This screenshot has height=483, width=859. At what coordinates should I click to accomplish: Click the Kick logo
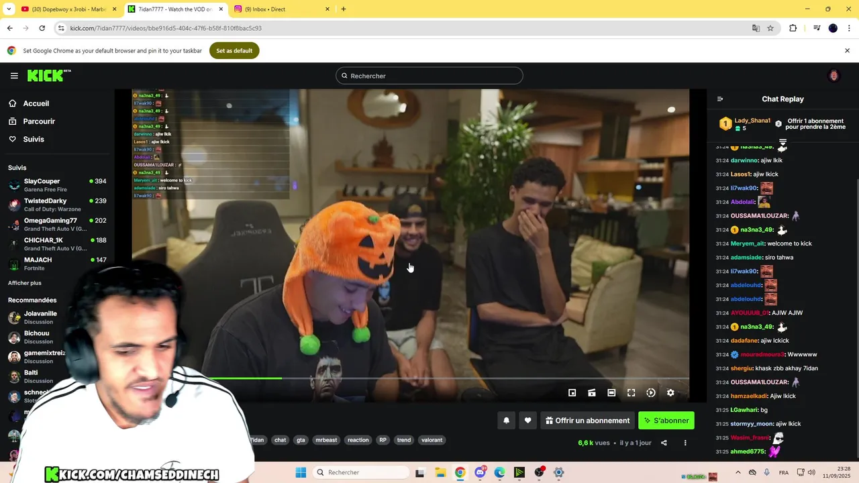(49, 76)
